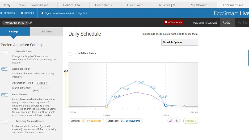Click the Sign Out link
This screenshot has height=140, width=249.
point(82,13)
